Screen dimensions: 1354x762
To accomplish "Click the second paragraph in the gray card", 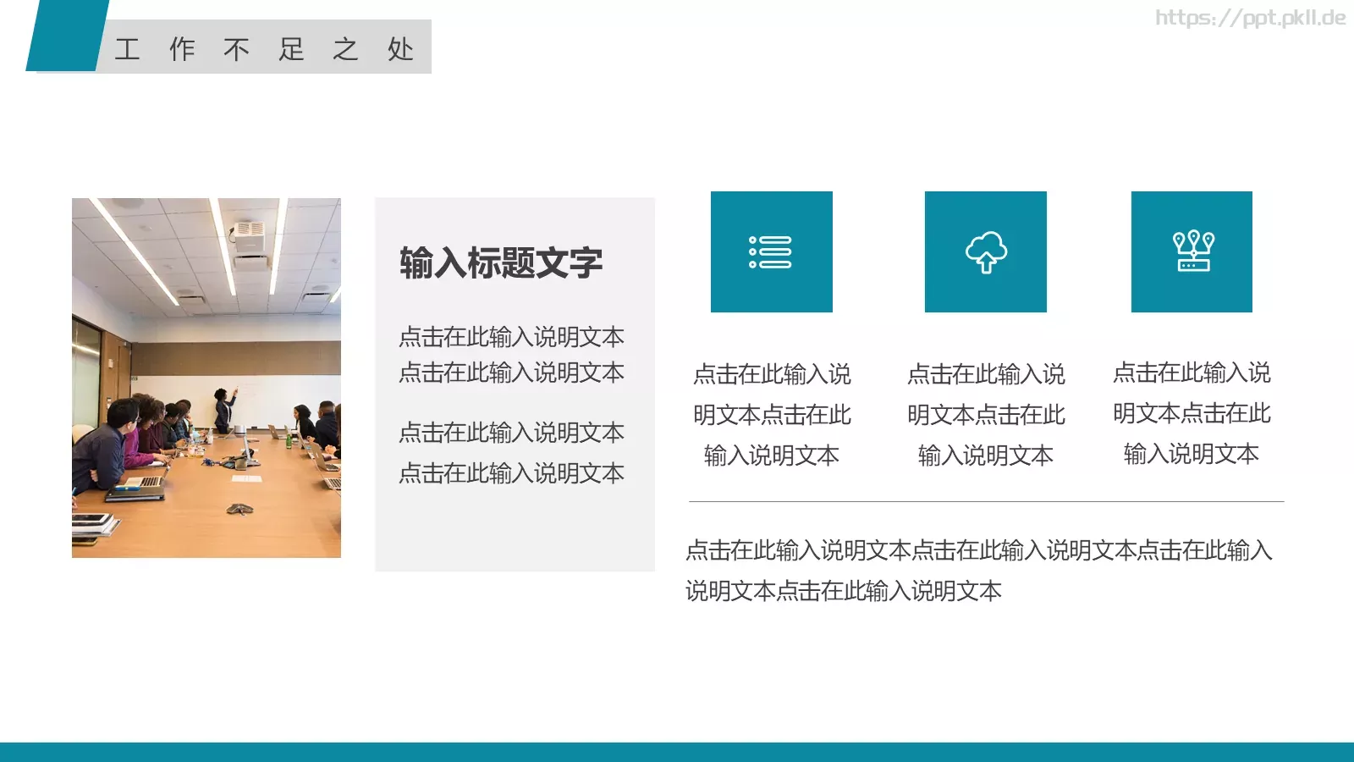I will 511,453.
